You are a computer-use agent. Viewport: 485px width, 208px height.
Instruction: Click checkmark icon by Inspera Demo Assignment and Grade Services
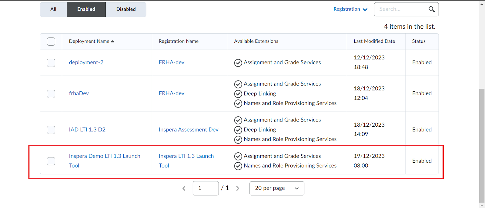(238, 156)
